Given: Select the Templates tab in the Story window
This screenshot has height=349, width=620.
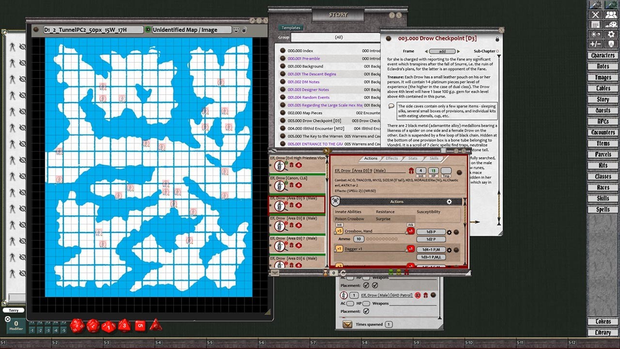Looking at the screenshot, I should point(291,28).
